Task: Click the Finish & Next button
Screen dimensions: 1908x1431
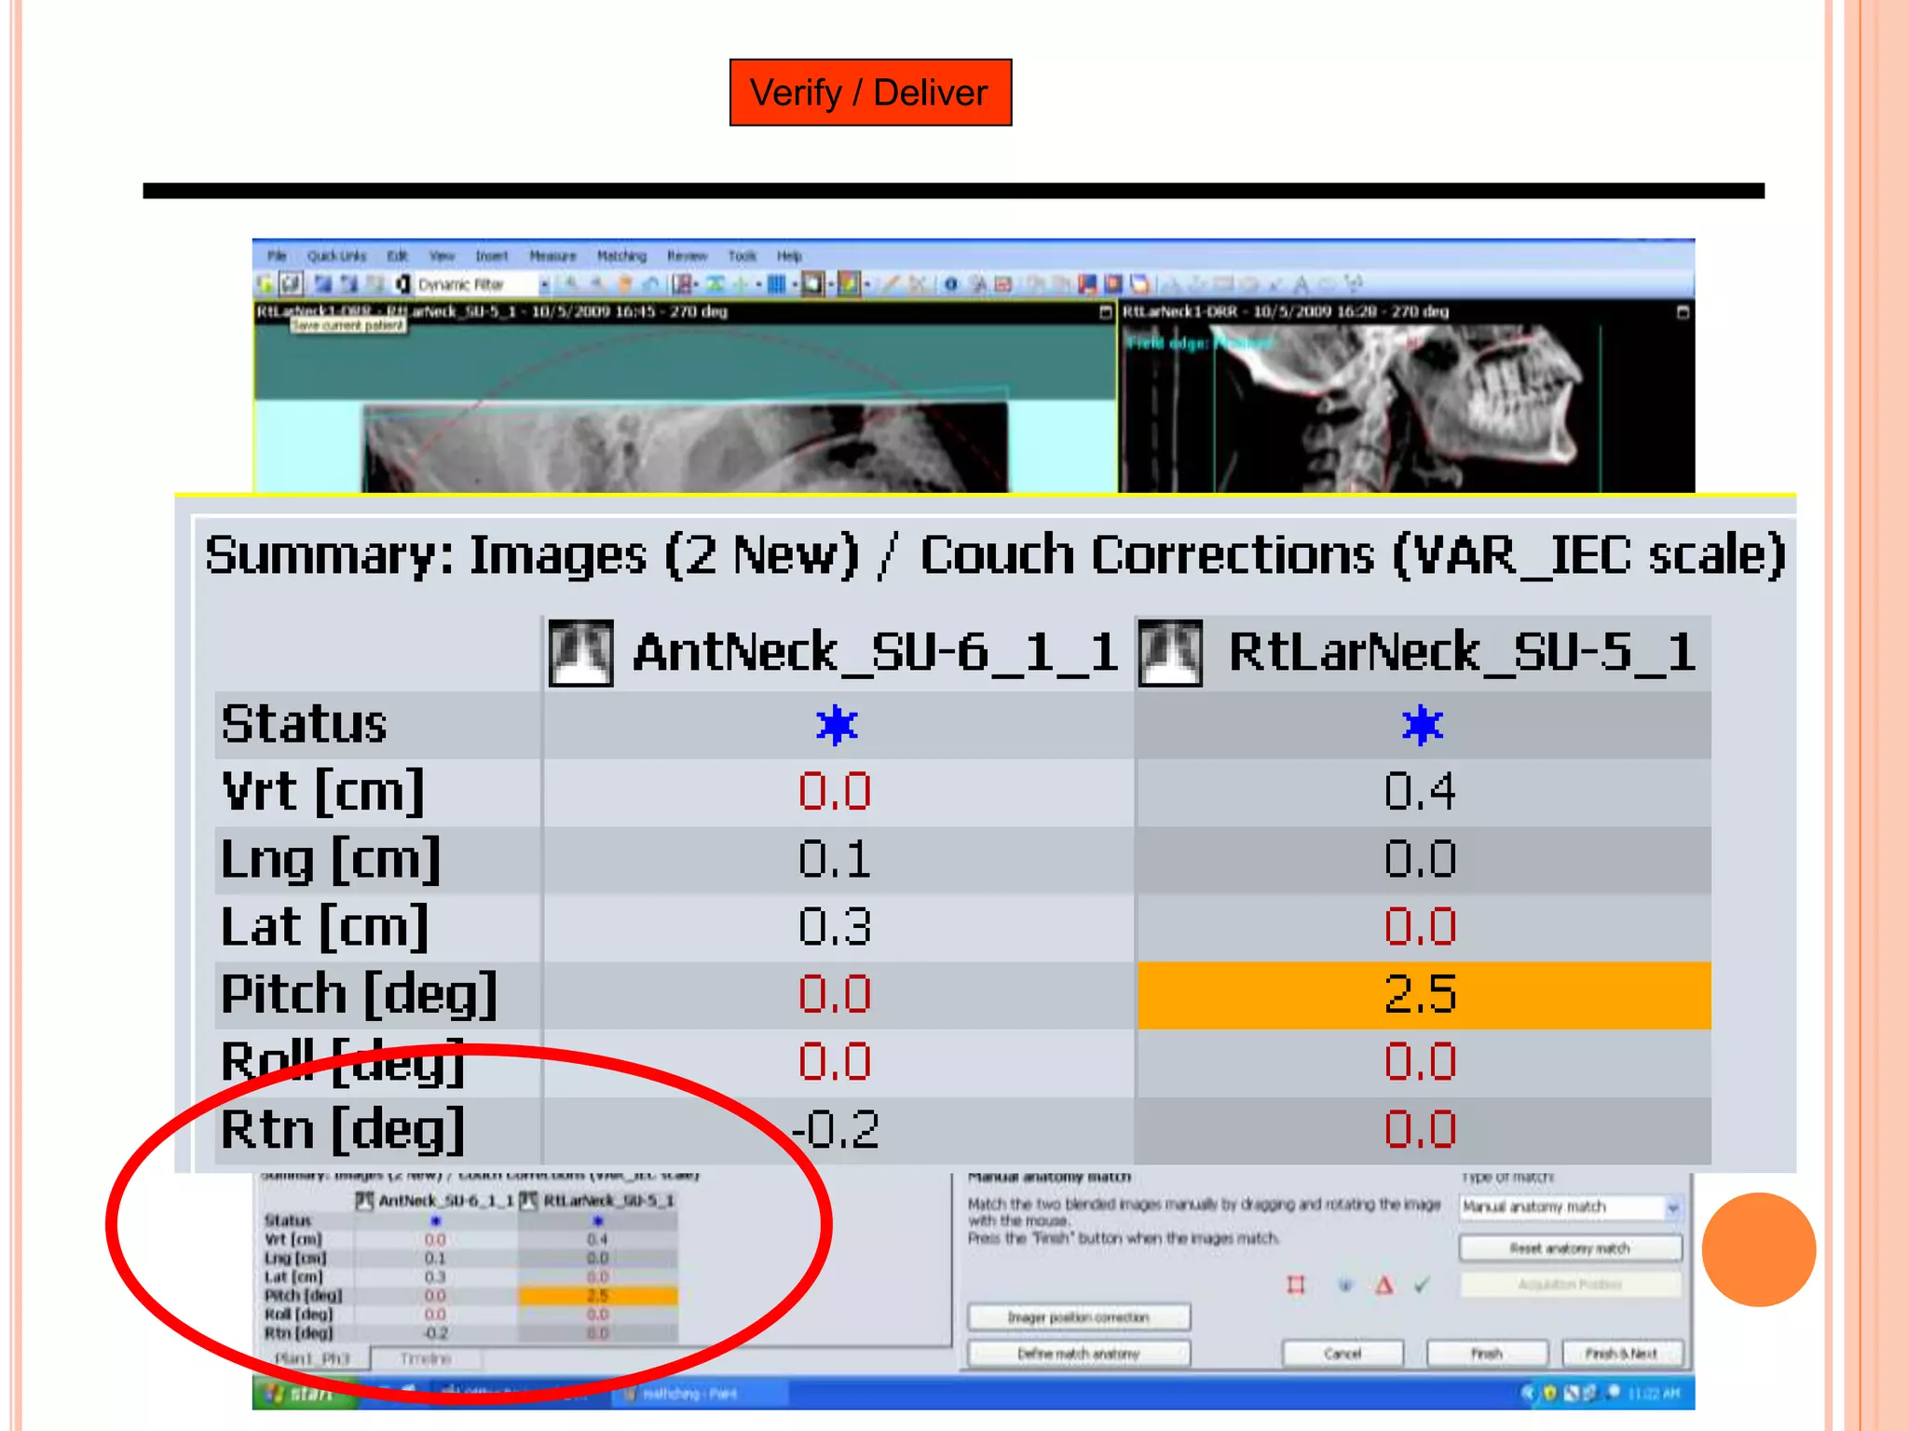Action: [1621, 1353]
